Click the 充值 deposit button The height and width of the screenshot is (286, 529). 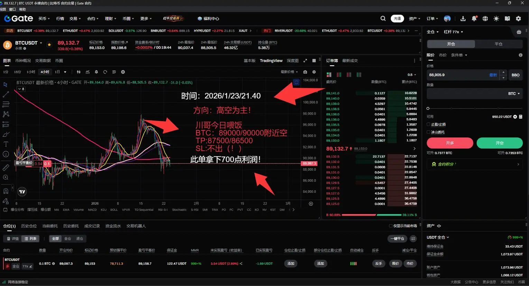[x=398, y=19]
